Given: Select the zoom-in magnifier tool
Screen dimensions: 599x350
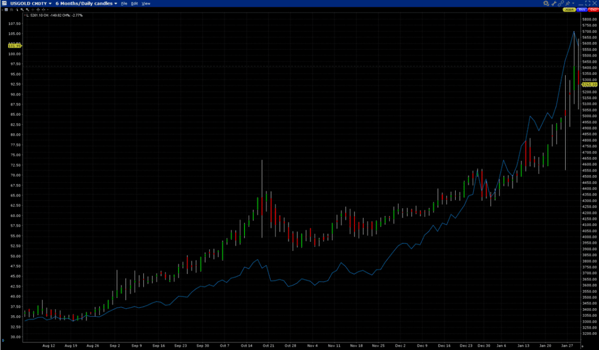Looking at the screenshot, I should point(21,10).
